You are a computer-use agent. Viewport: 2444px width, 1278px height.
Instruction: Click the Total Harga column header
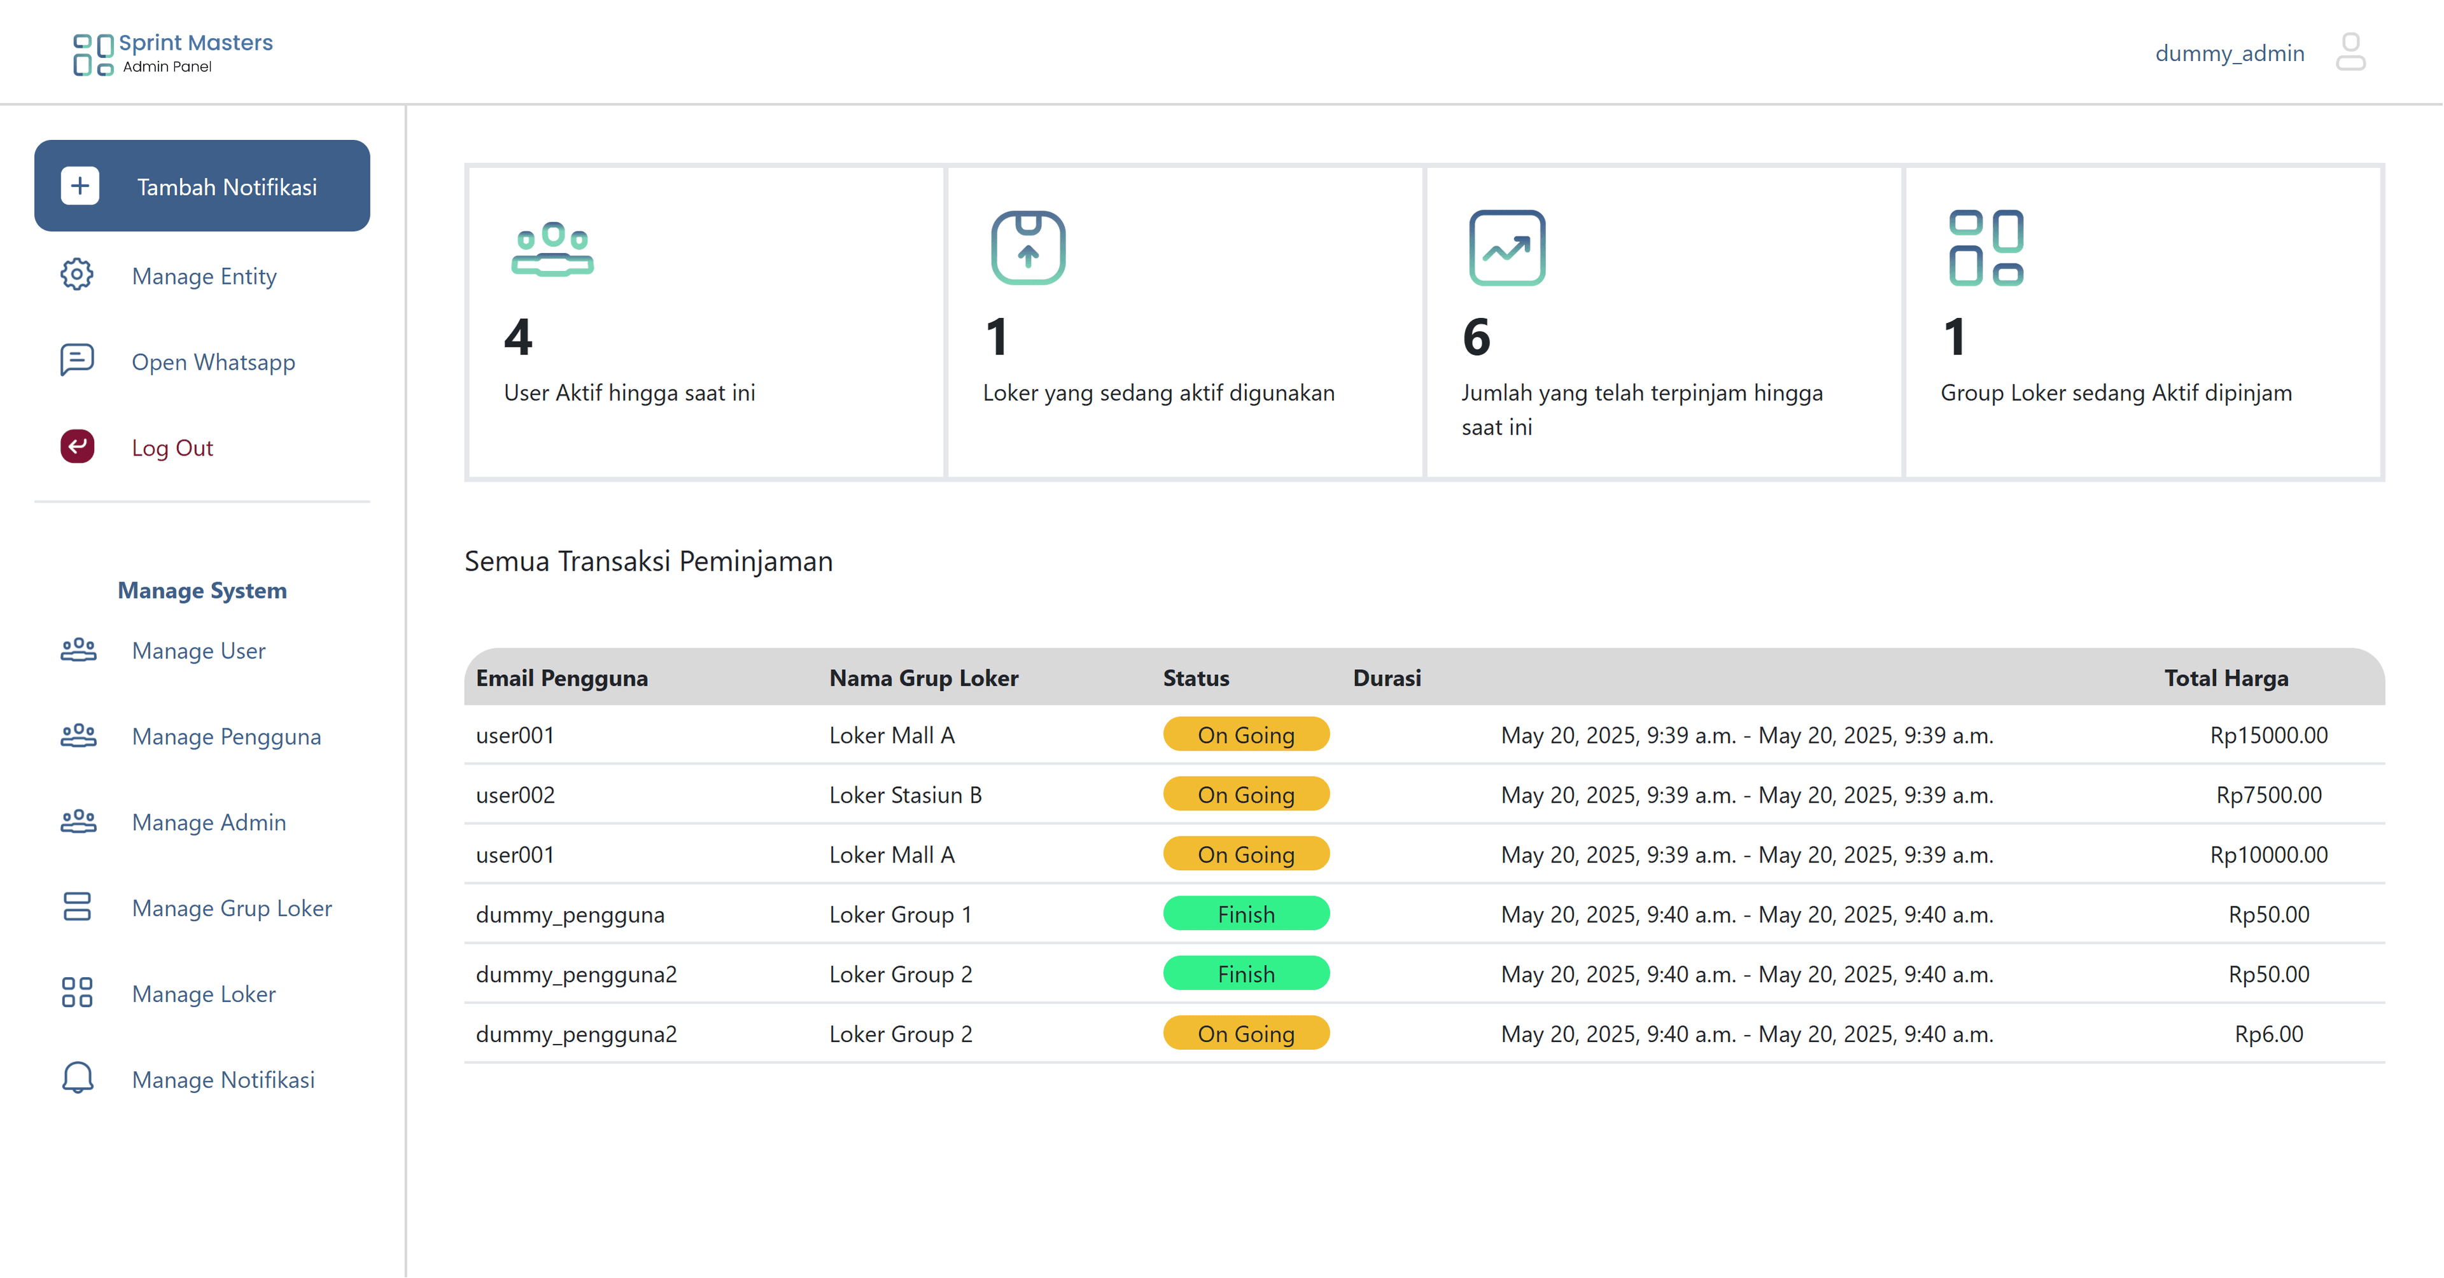2225,678
